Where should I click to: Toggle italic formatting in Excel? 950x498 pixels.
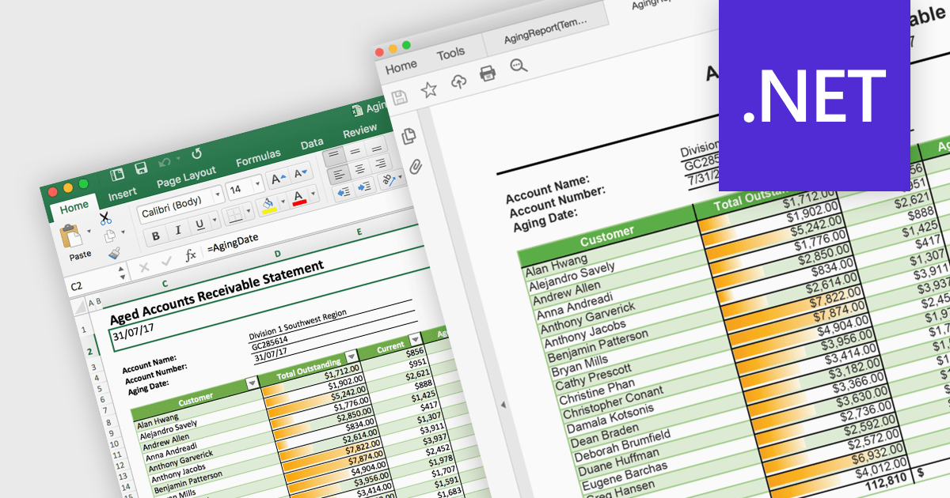[x=177, y=230]
